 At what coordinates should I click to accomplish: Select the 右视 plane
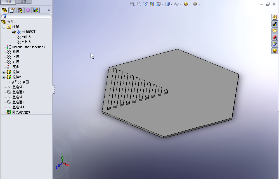click(x=13, y=62)
